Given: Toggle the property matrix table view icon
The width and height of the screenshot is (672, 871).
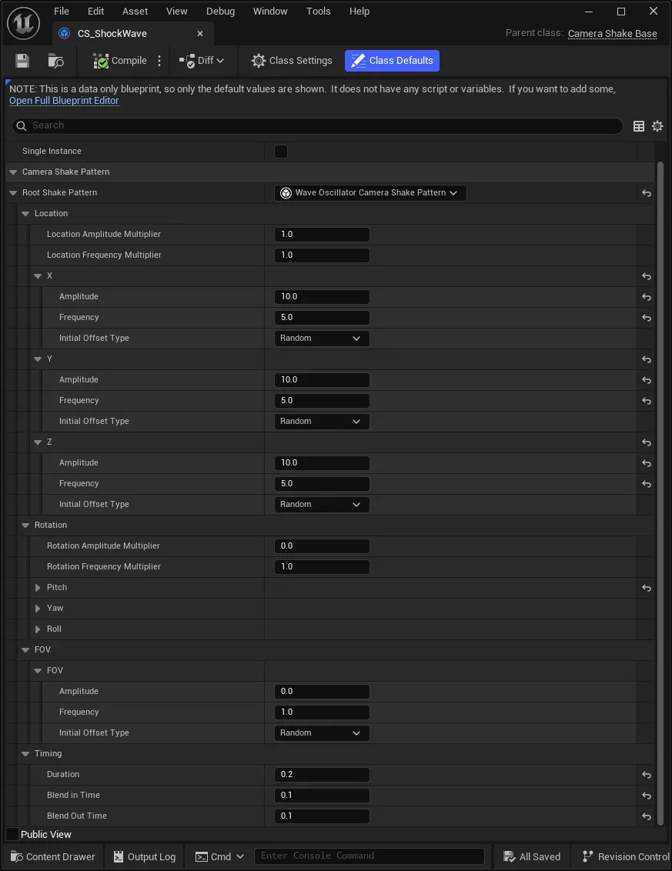Looking at the screenshot, I should 639,126.
